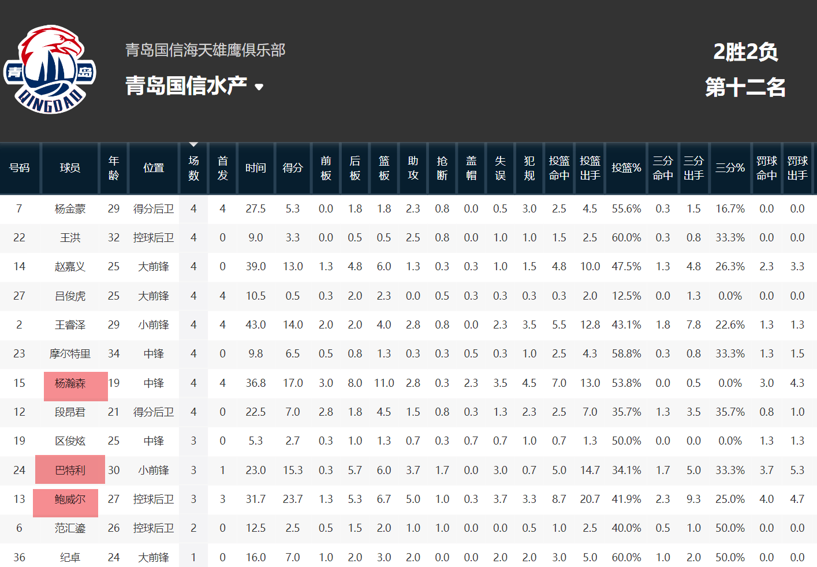Sort table by 号码 column
Screen dimensions: 817x567
coord(19,168)
